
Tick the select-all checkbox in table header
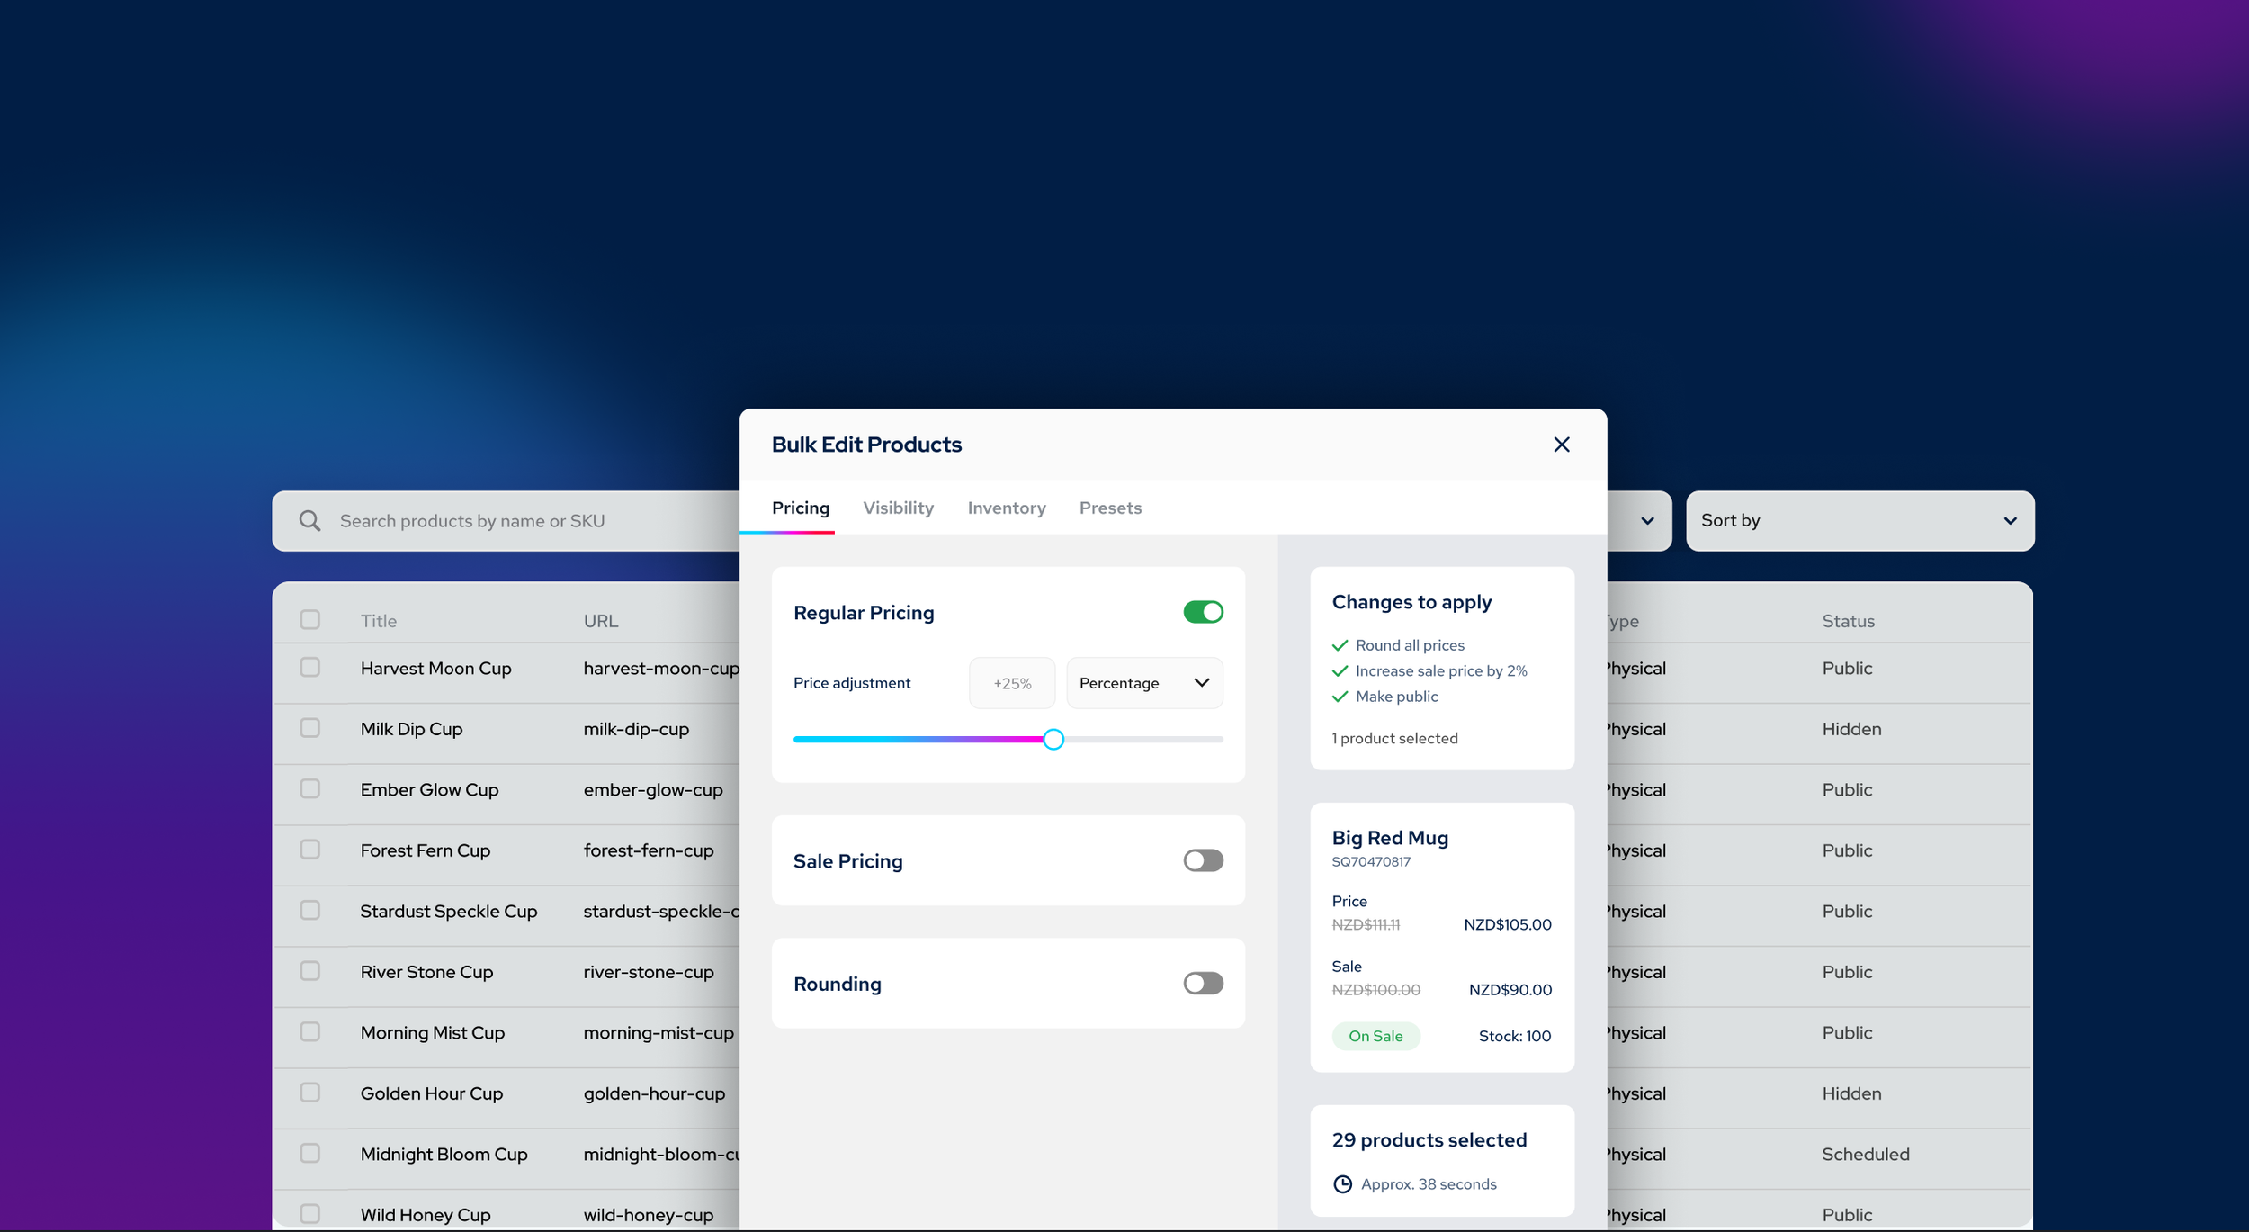point(310,620)
